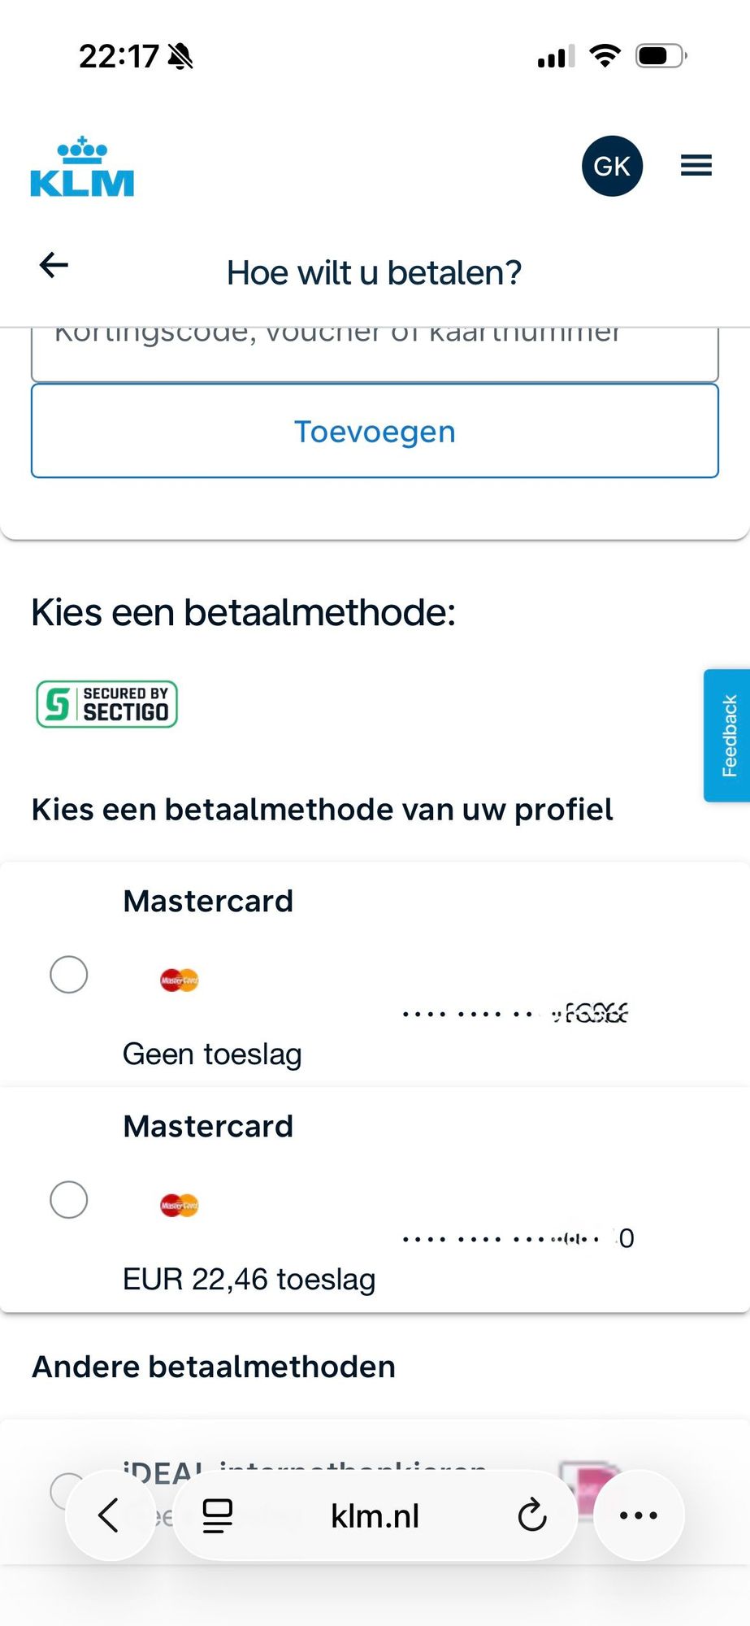Open the browser three-dots menu
Screen dimensions: 750x1626
[639, 1515]
